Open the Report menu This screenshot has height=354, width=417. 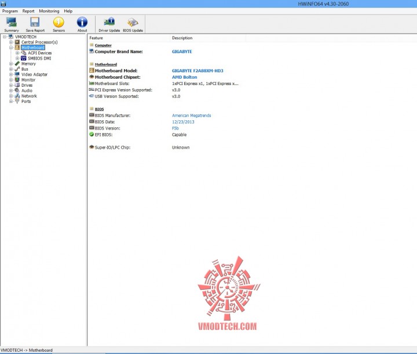pos(28,11)
